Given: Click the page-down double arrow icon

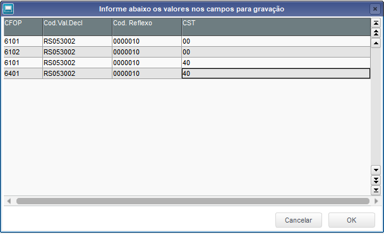Looking at the screenshot, I should pos(376,180).
